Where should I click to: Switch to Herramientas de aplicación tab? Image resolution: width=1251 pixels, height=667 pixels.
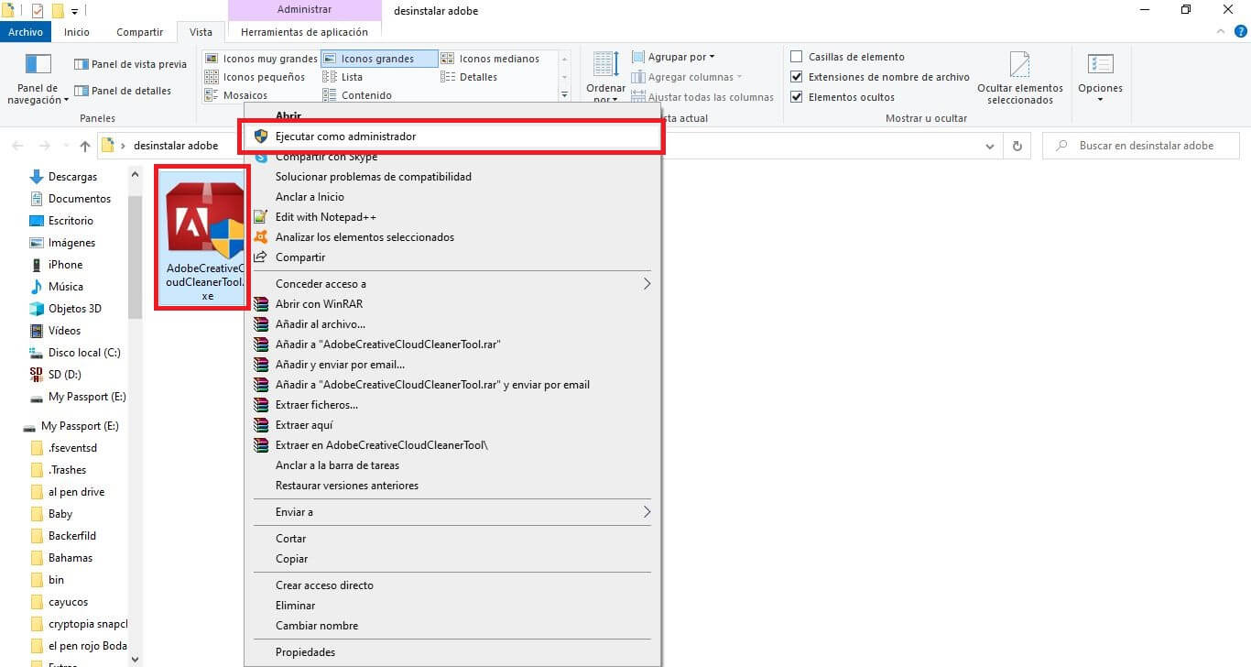[x=304, y=32]
